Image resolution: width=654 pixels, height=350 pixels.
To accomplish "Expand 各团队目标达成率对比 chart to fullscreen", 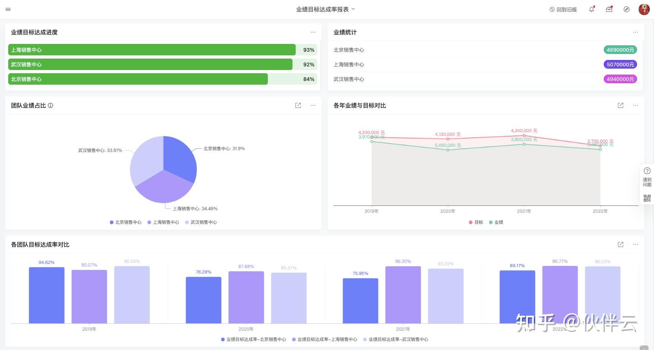I will [x=621, y=244].
